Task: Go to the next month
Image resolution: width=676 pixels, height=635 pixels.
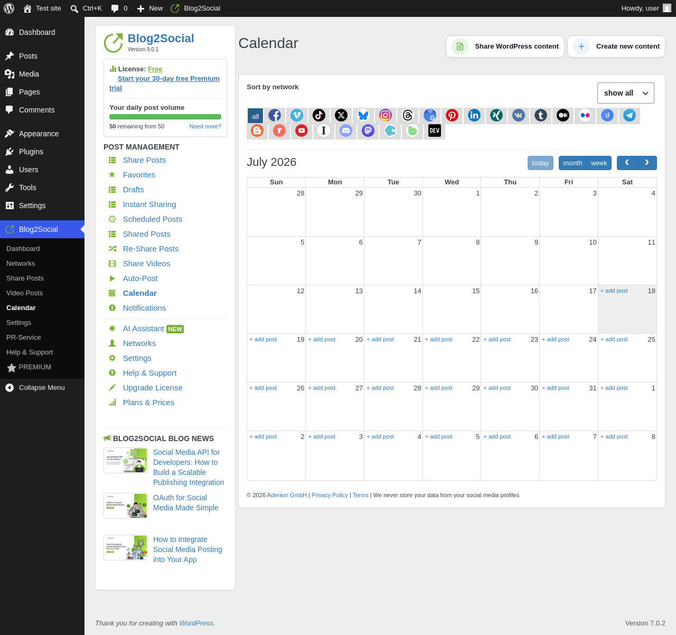Action: [x=647, y=163]
